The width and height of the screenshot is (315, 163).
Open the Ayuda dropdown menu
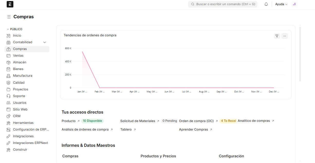point(281,4)
